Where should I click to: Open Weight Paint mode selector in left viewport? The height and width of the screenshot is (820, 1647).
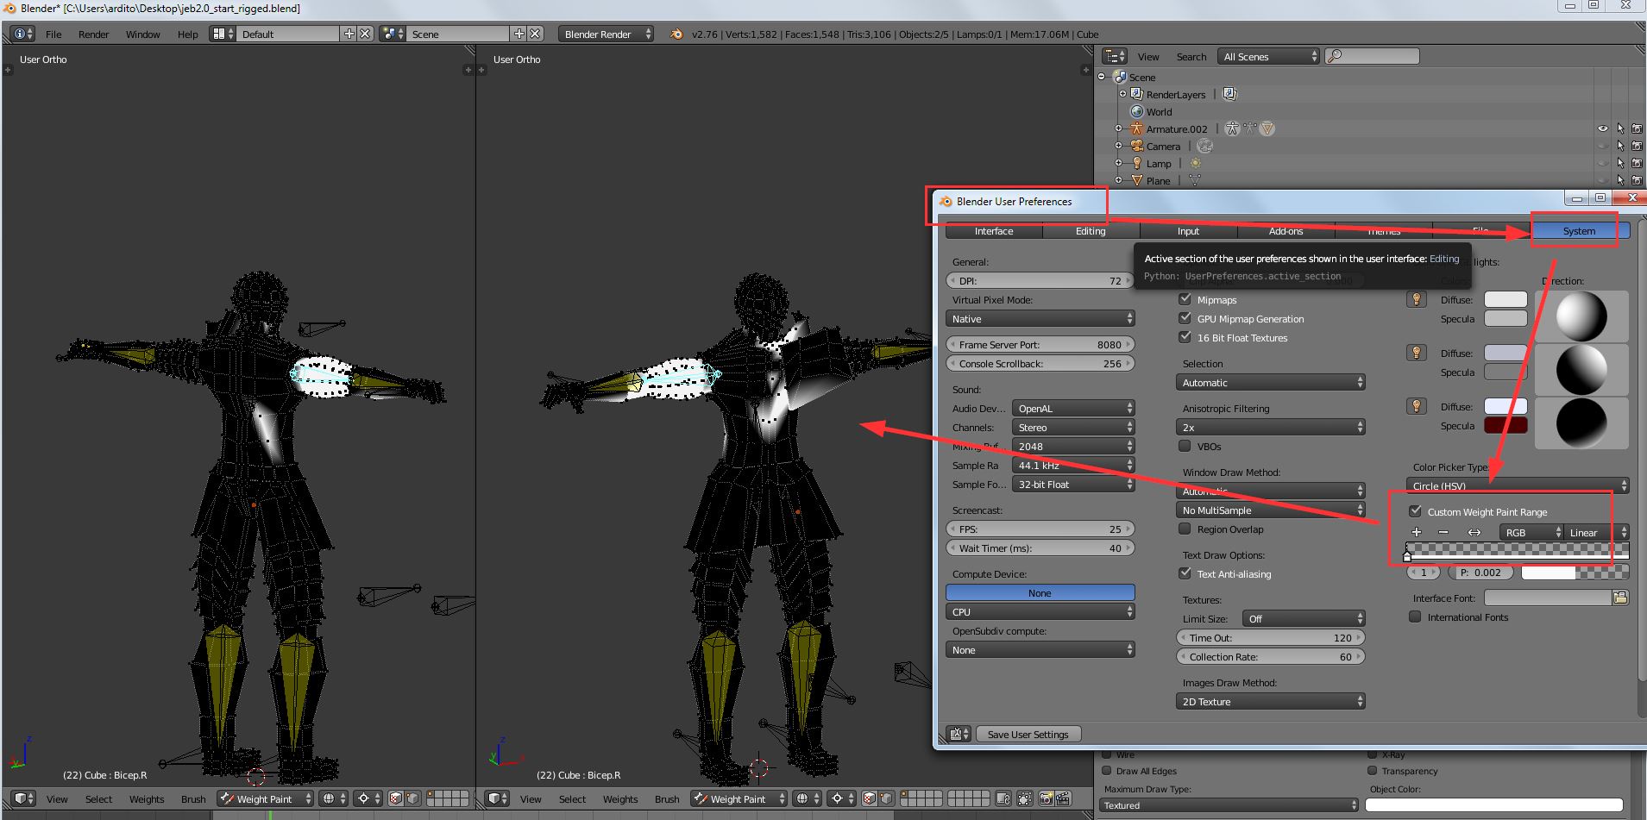tap(265, 798)
